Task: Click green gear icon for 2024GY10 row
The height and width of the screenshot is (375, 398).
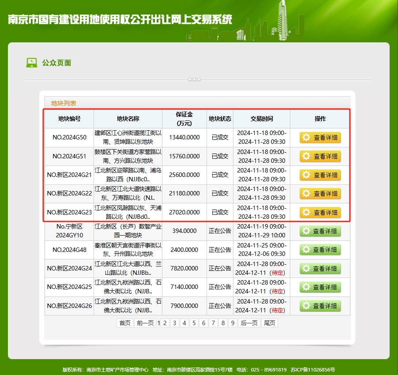Action: tap(306, 231)
